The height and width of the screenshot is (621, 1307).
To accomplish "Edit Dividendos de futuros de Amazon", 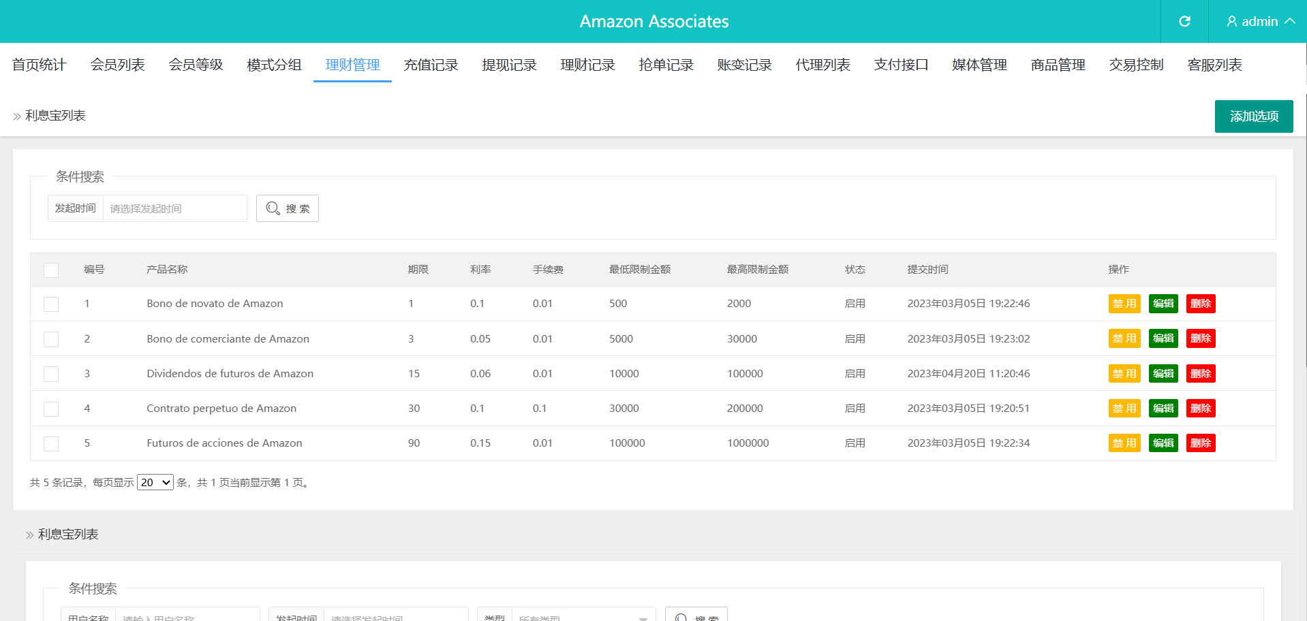I will pos(1163,374).
